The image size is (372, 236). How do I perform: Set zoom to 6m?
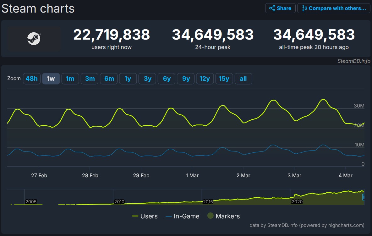[x=109, y=79]
